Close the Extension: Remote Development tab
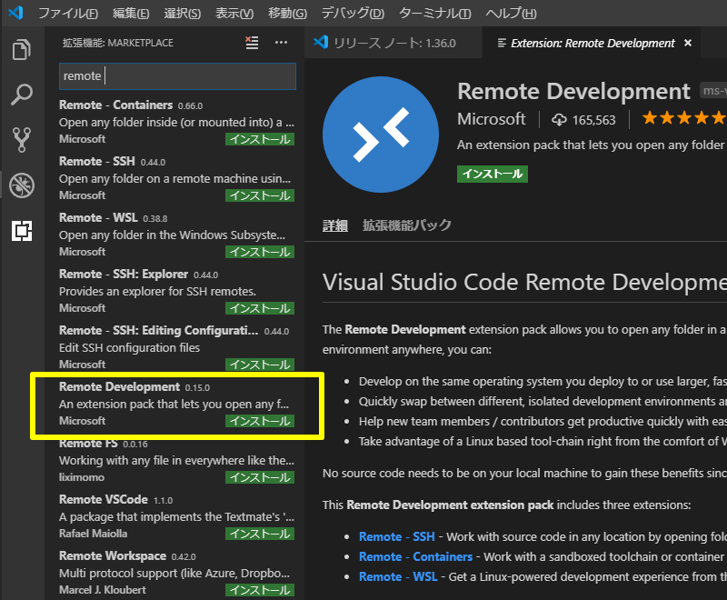 688,43
